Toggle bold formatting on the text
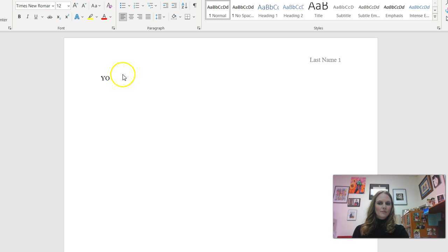 (x=19, y=16)
